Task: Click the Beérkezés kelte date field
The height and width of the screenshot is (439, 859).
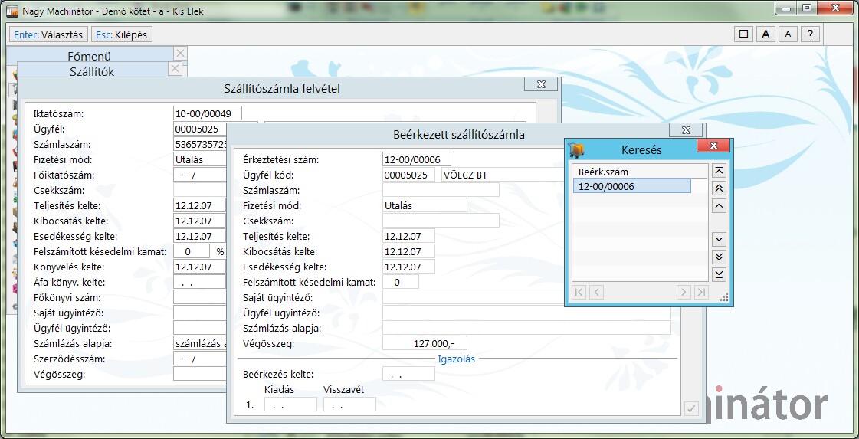Action: (x=408, y=374)
